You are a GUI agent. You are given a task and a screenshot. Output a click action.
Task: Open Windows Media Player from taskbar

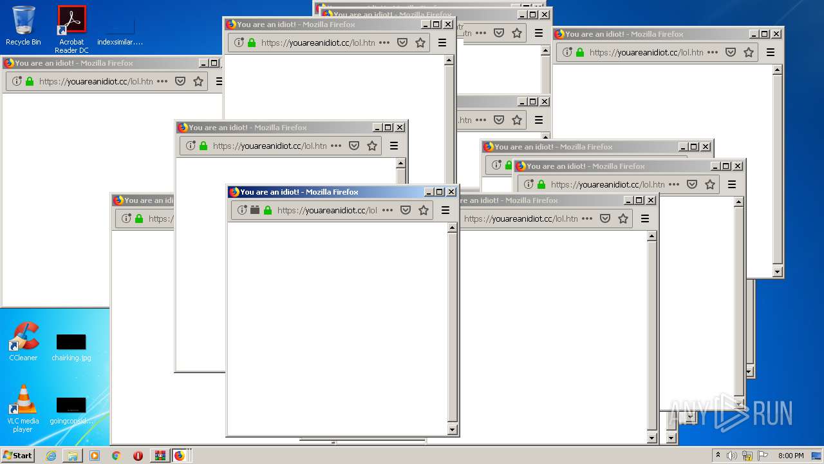tap(95, 456)
